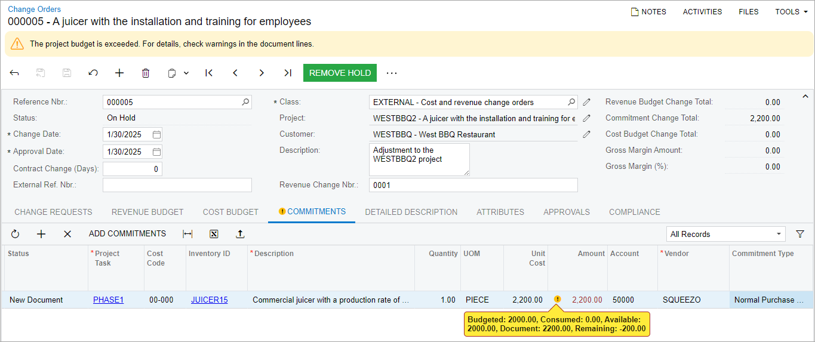The height and width of the screenshot is (342, 815).
Task: Open the clipboard dropdown arrow
Action: point(186,73)
